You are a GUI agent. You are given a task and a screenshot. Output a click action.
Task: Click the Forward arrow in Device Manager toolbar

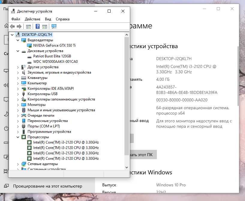(x=19, y=27)
